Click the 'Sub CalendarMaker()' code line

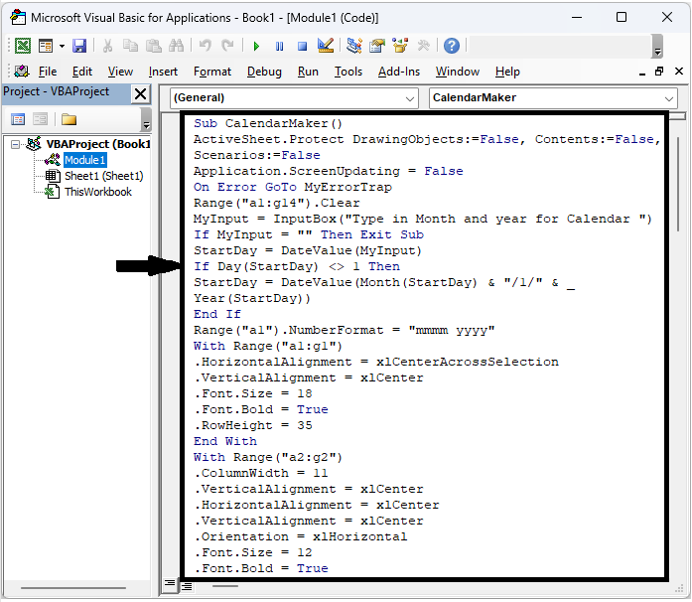click(267, 123)
